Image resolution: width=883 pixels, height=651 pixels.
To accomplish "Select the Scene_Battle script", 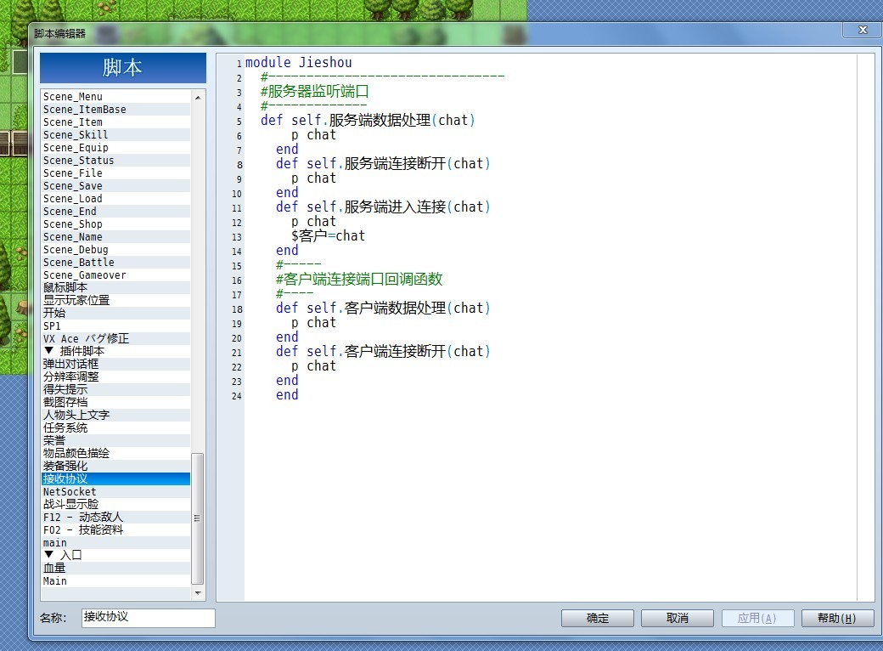I will tap(116, 263).
